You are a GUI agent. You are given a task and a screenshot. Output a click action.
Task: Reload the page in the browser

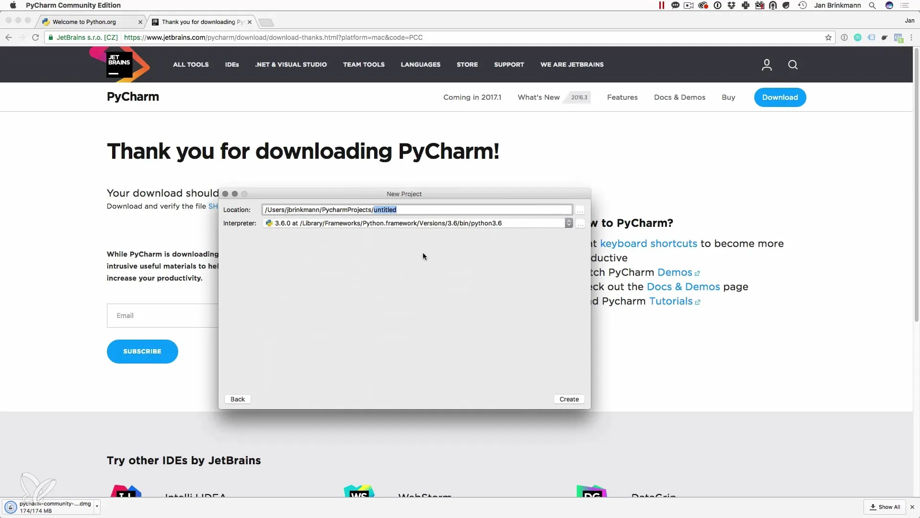35,37
